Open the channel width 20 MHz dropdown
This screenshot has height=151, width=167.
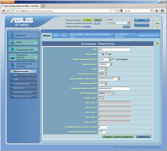[x=105, y=64]
